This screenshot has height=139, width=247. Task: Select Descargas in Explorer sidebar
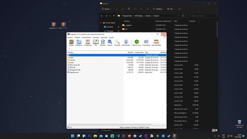coord(110,31)
